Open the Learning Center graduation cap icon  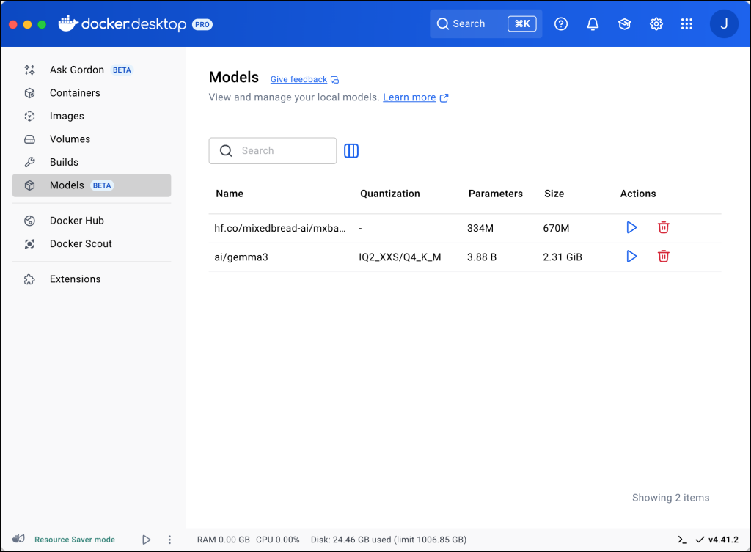624,24
